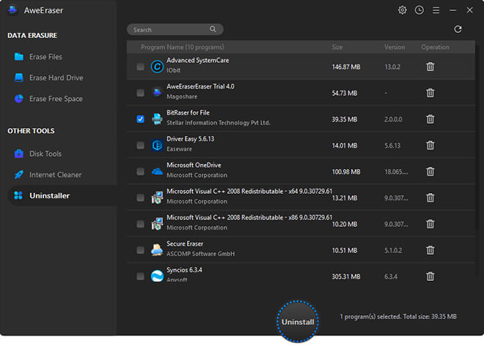Sort by the Size column header
Viewport: 484px width, 346px height.
coord(337,47)
